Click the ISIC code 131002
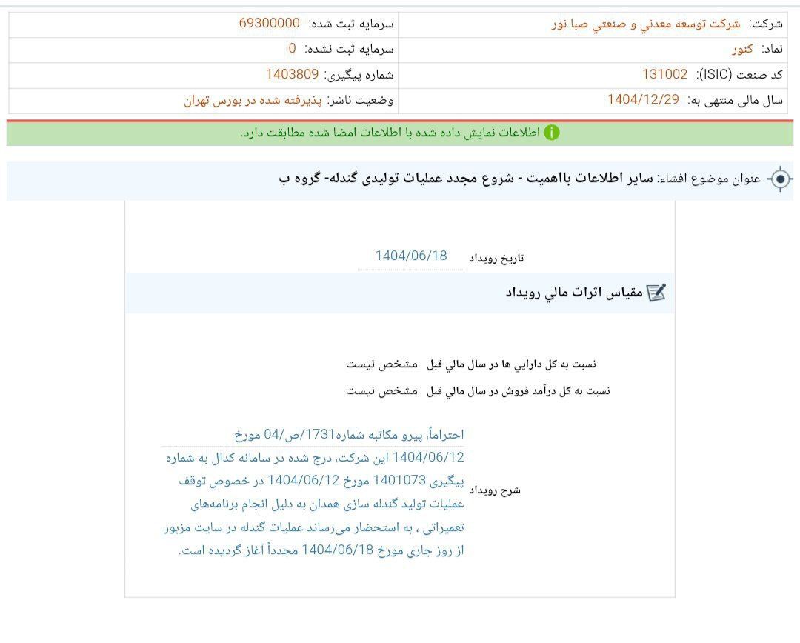The image size is (800, 643). (664, 75)
